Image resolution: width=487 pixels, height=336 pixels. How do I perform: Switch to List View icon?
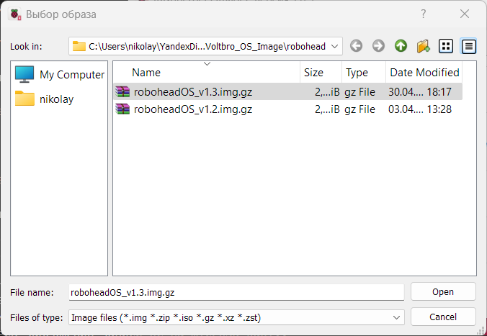click(x=446, y=46)
